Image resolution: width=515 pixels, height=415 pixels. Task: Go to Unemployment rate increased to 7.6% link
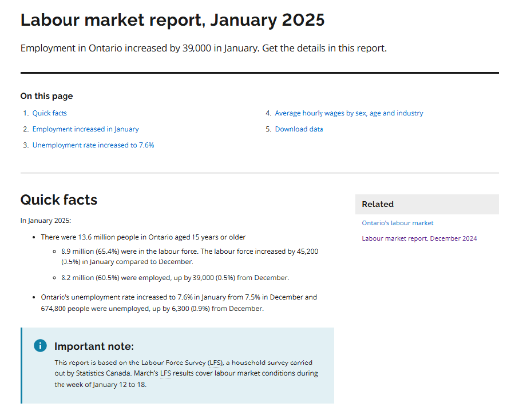[93, 145]
